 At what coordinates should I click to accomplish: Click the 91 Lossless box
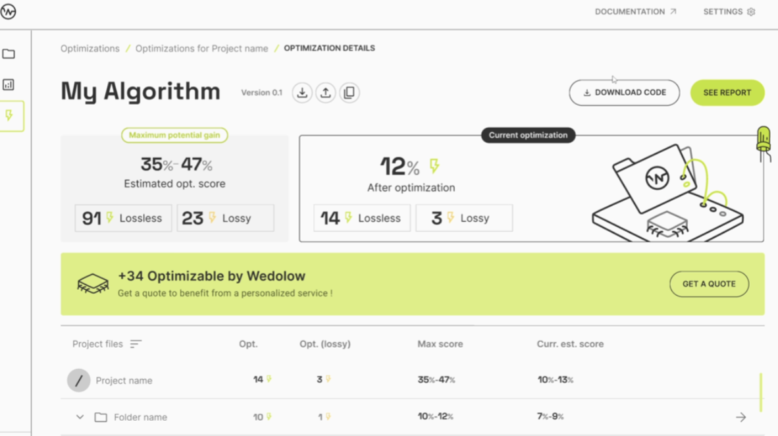click(123, 218)
